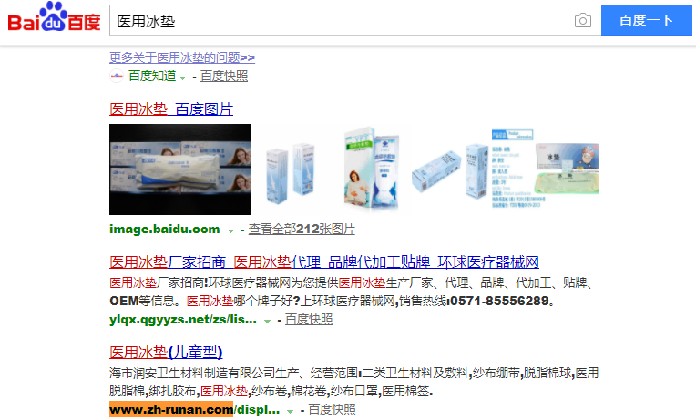Viewport: 696px width, 420px height.
Task: Open the 更多关于医用冰垫的问题 link
Action: tap(182, 57)
